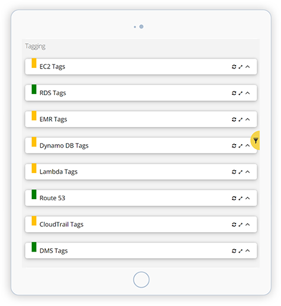Image resolution: width=281 pixels, height=306 pixels.
Task: Open the yellow filter funnel button
Action: click(255, 141)
